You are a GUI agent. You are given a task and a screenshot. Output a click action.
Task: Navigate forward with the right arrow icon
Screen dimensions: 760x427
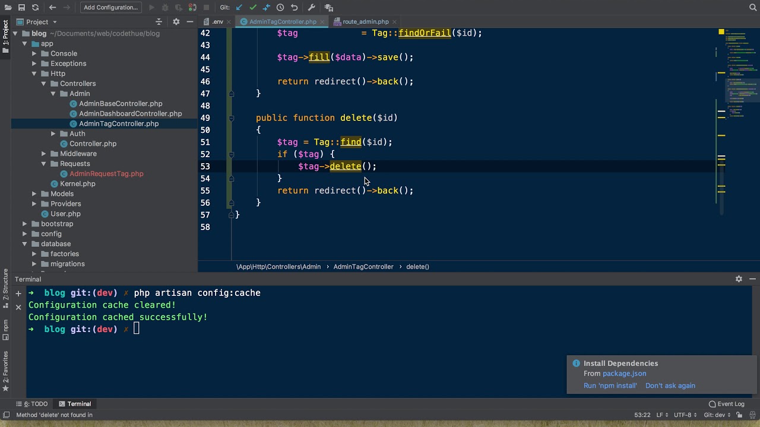[x=66, y=8]
